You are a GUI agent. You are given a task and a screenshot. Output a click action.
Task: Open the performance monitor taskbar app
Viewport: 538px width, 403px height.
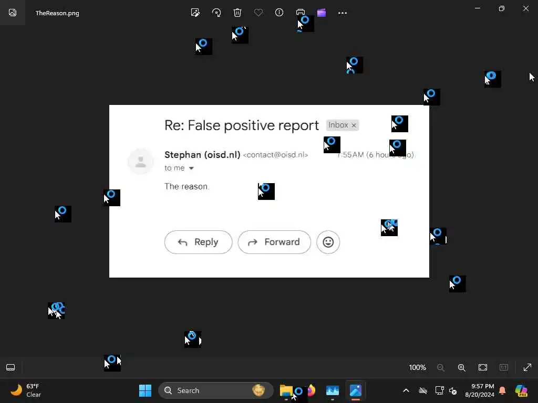click(x=333, y=390)
